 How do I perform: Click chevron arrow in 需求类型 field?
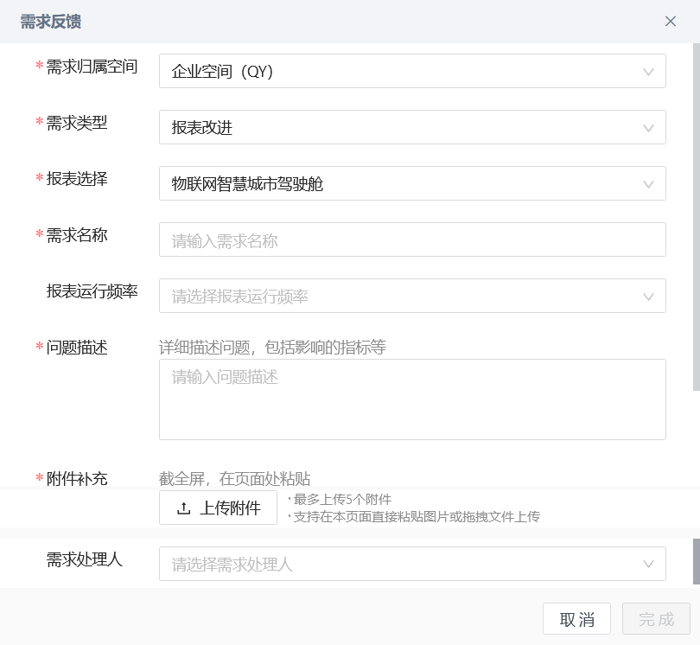point(649,128)
